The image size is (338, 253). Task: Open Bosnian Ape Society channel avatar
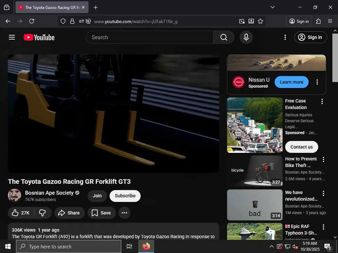[x=15, y=195]
